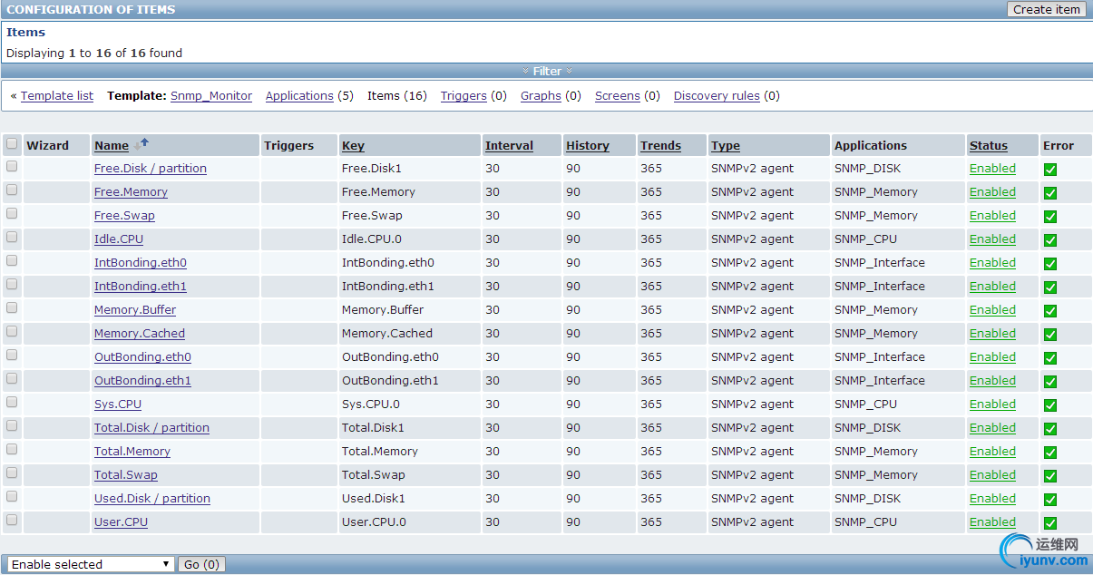Click the green check for Free.Disk / partition
1093x575 pixels.
1050,169
